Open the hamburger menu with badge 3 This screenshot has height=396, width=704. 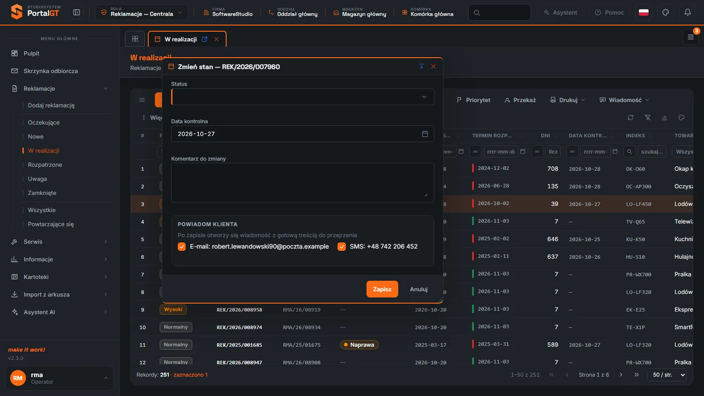tap(691, 37)
